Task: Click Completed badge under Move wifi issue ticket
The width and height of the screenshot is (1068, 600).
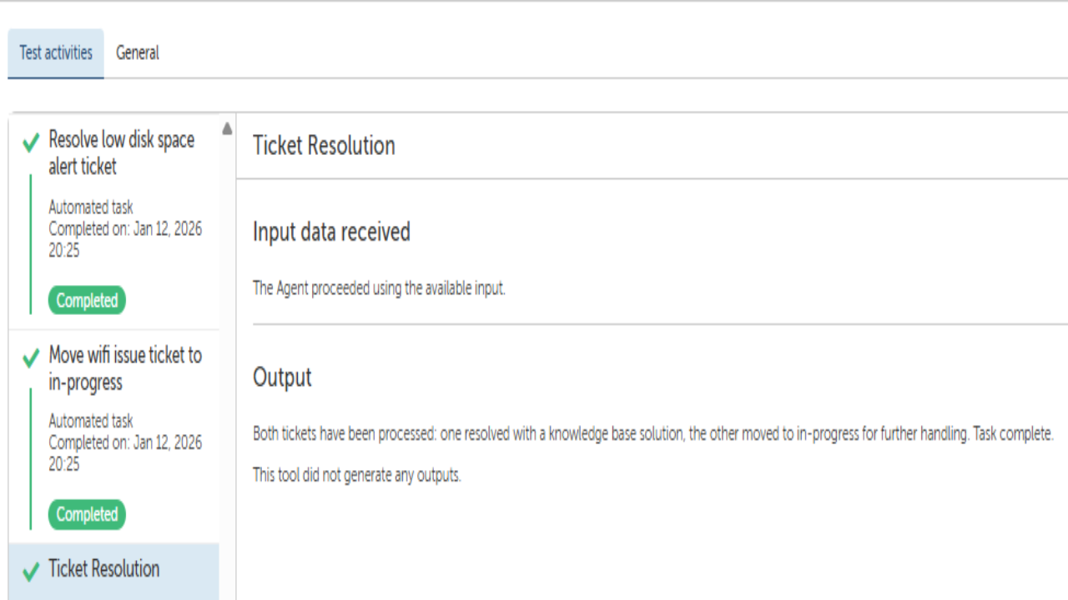Action: pos(87,515)
